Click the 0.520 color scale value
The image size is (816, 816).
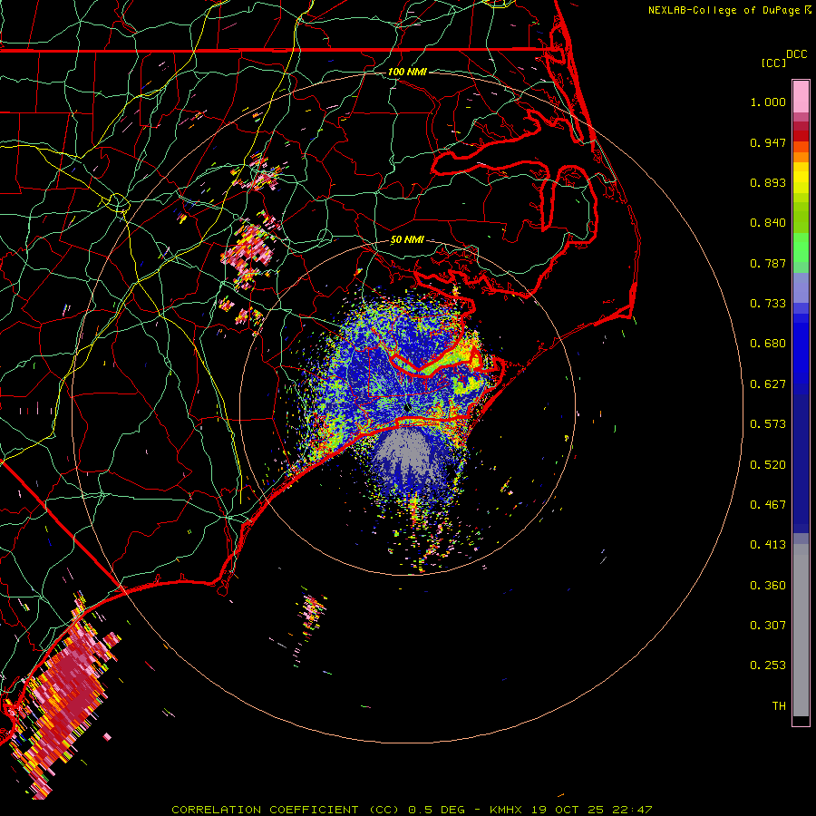pos(768,465)
